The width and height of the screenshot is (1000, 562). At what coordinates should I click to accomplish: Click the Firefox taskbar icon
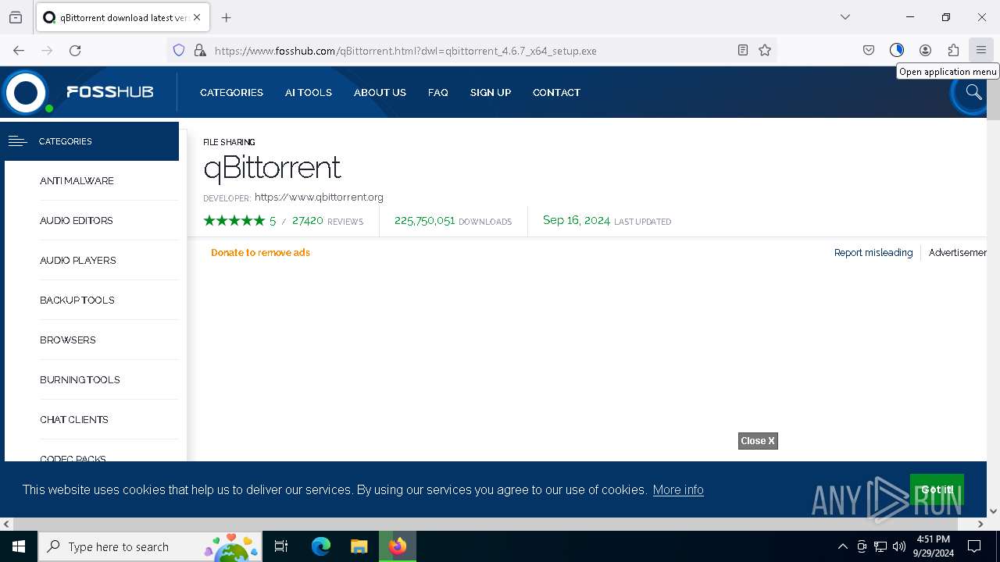(398, 546)
